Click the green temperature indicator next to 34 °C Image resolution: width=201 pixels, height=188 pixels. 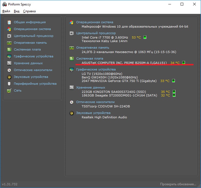click(x=184, y=63)
